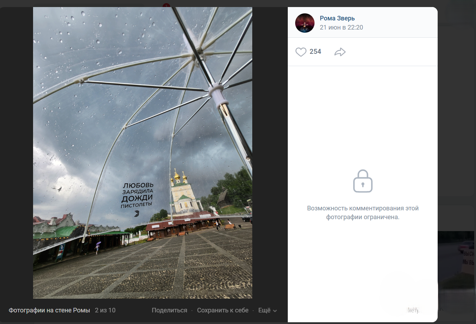Open album link Фотографии на стене Ромы

[x=49, y=310]
